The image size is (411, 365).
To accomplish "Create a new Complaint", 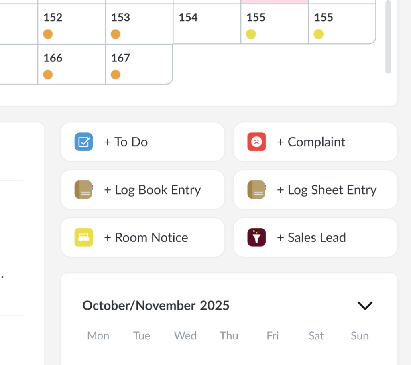I will coord(315,142).
